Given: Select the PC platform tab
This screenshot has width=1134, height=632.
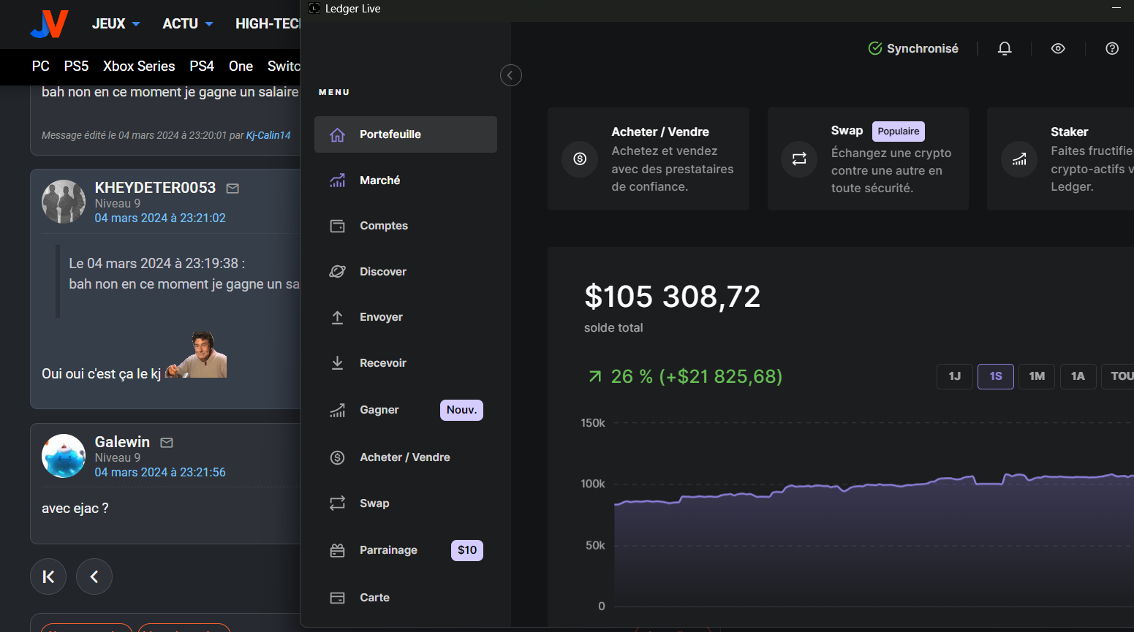Looking at the screenshot, I should 41,66.
